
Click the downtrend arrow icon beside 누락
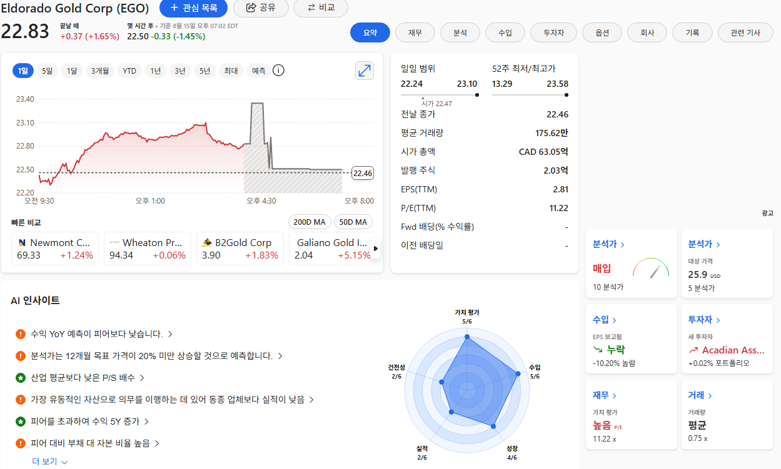click(x=599, y=350)
